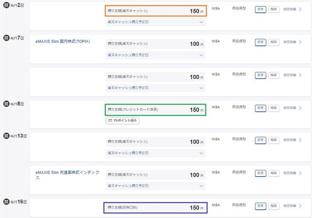Screen dimensions: 312x218
Task: Click the calendar icon beside 毎月7日
Action: click(x=6, y=38)
